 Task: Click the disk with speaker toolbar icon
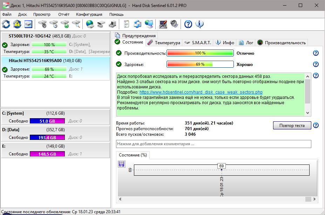click(43, 24)
